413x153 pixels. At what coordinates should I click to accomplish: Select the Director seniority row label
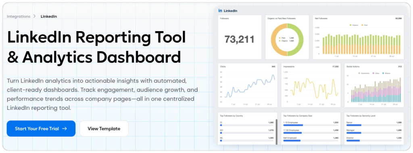coord(350,138)
